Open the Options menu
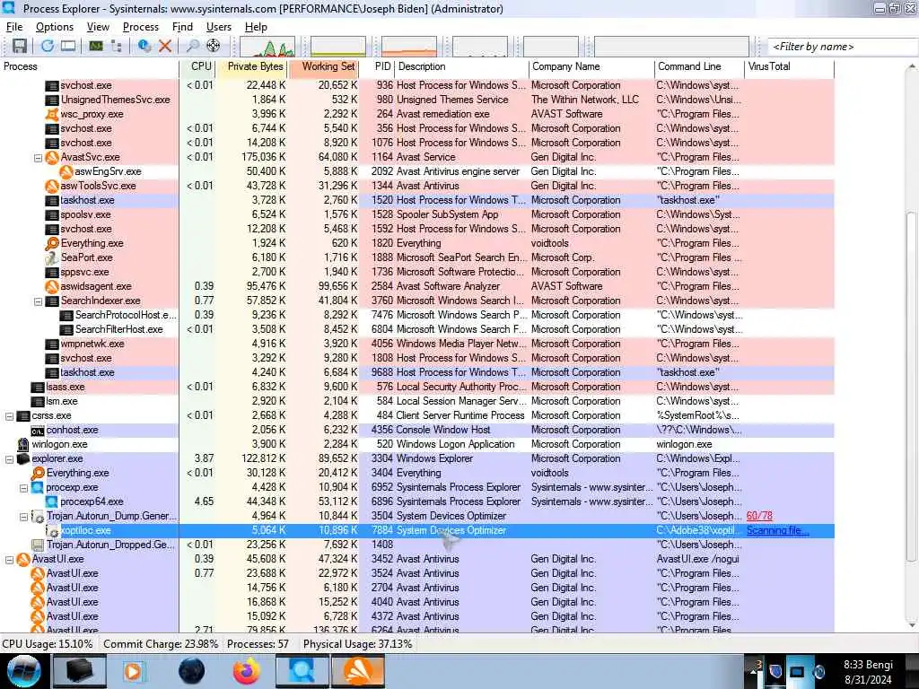The width and height of the screenshot is (919, 689). point(55,27)
